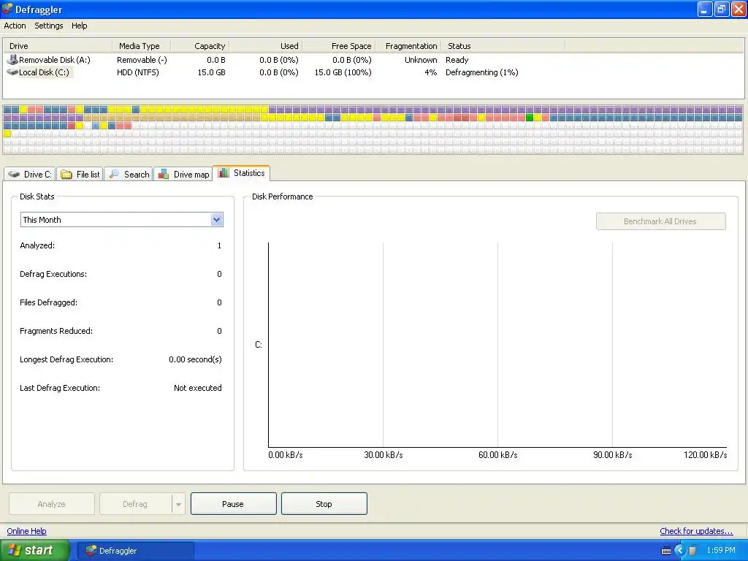This screenshot has height=561, width=748.
Task: Click the 4% fragmentation value
Action: (x=431, y=72)
